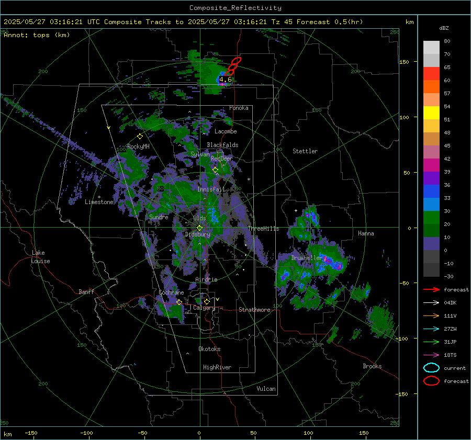Click the yellow diamond marker below RedDeer

215,170
